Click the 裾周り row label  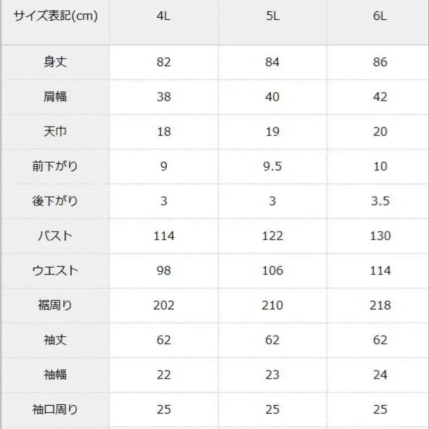[x=55, y=305]
